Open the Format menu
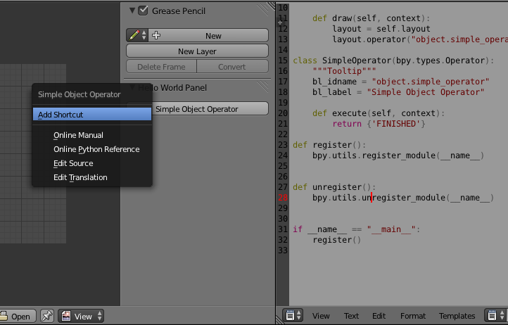 coord(413,316)
